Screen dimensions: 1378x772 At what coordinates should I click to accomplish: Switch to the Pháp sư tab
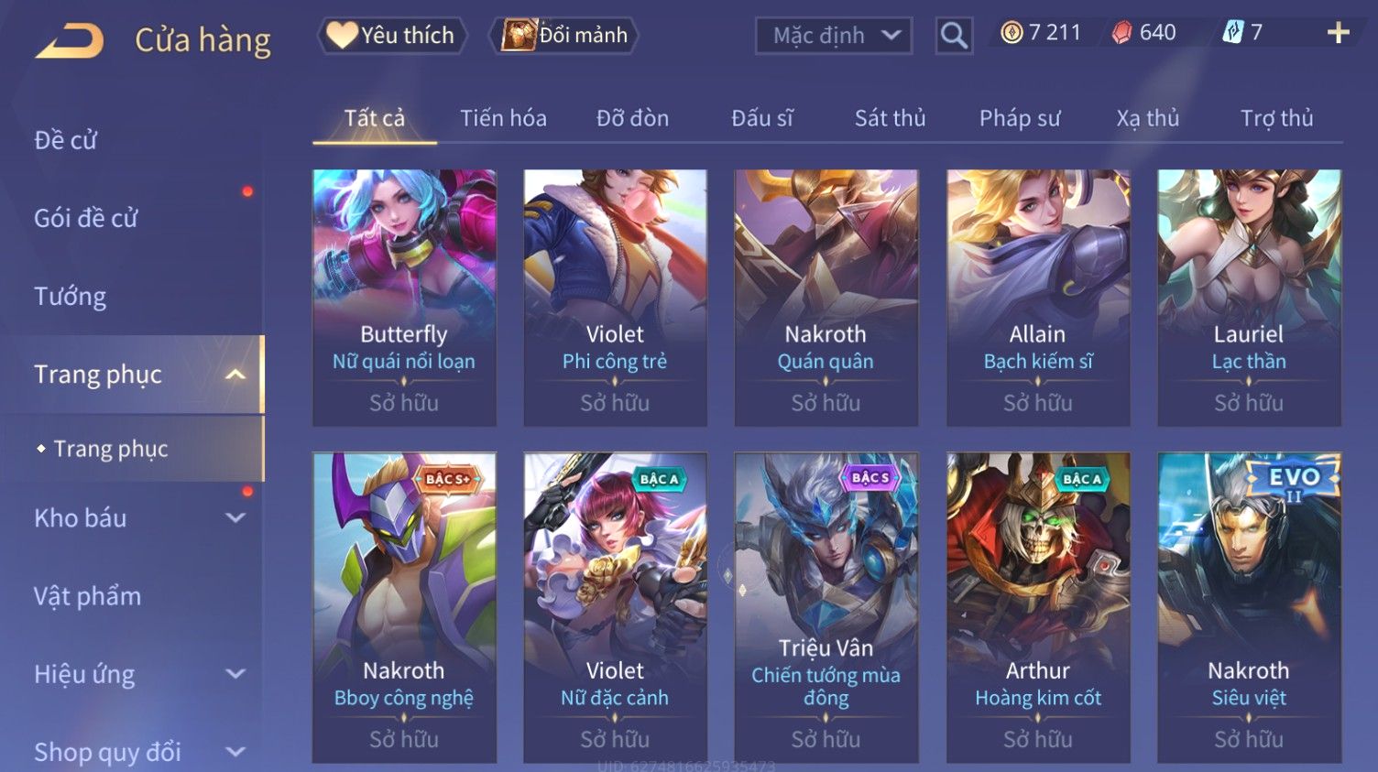click(1020, 118)
